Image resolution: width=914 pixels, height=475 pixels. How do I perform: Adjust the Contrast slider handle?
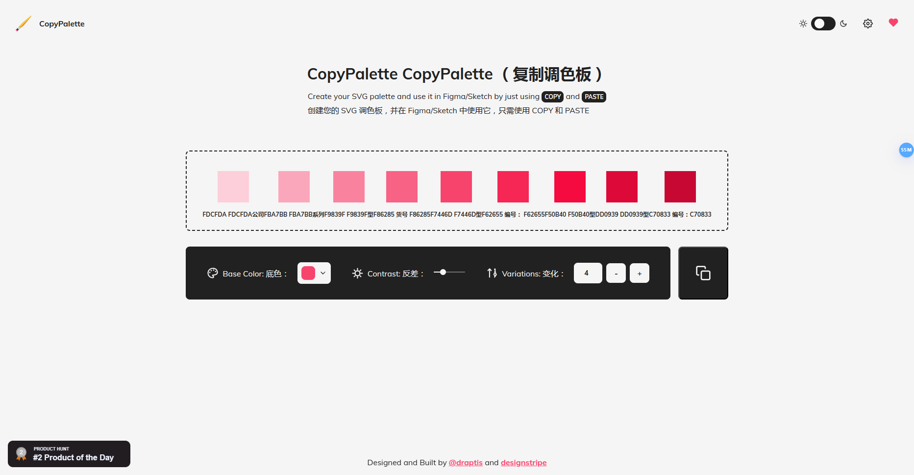[x=443, y=272]
